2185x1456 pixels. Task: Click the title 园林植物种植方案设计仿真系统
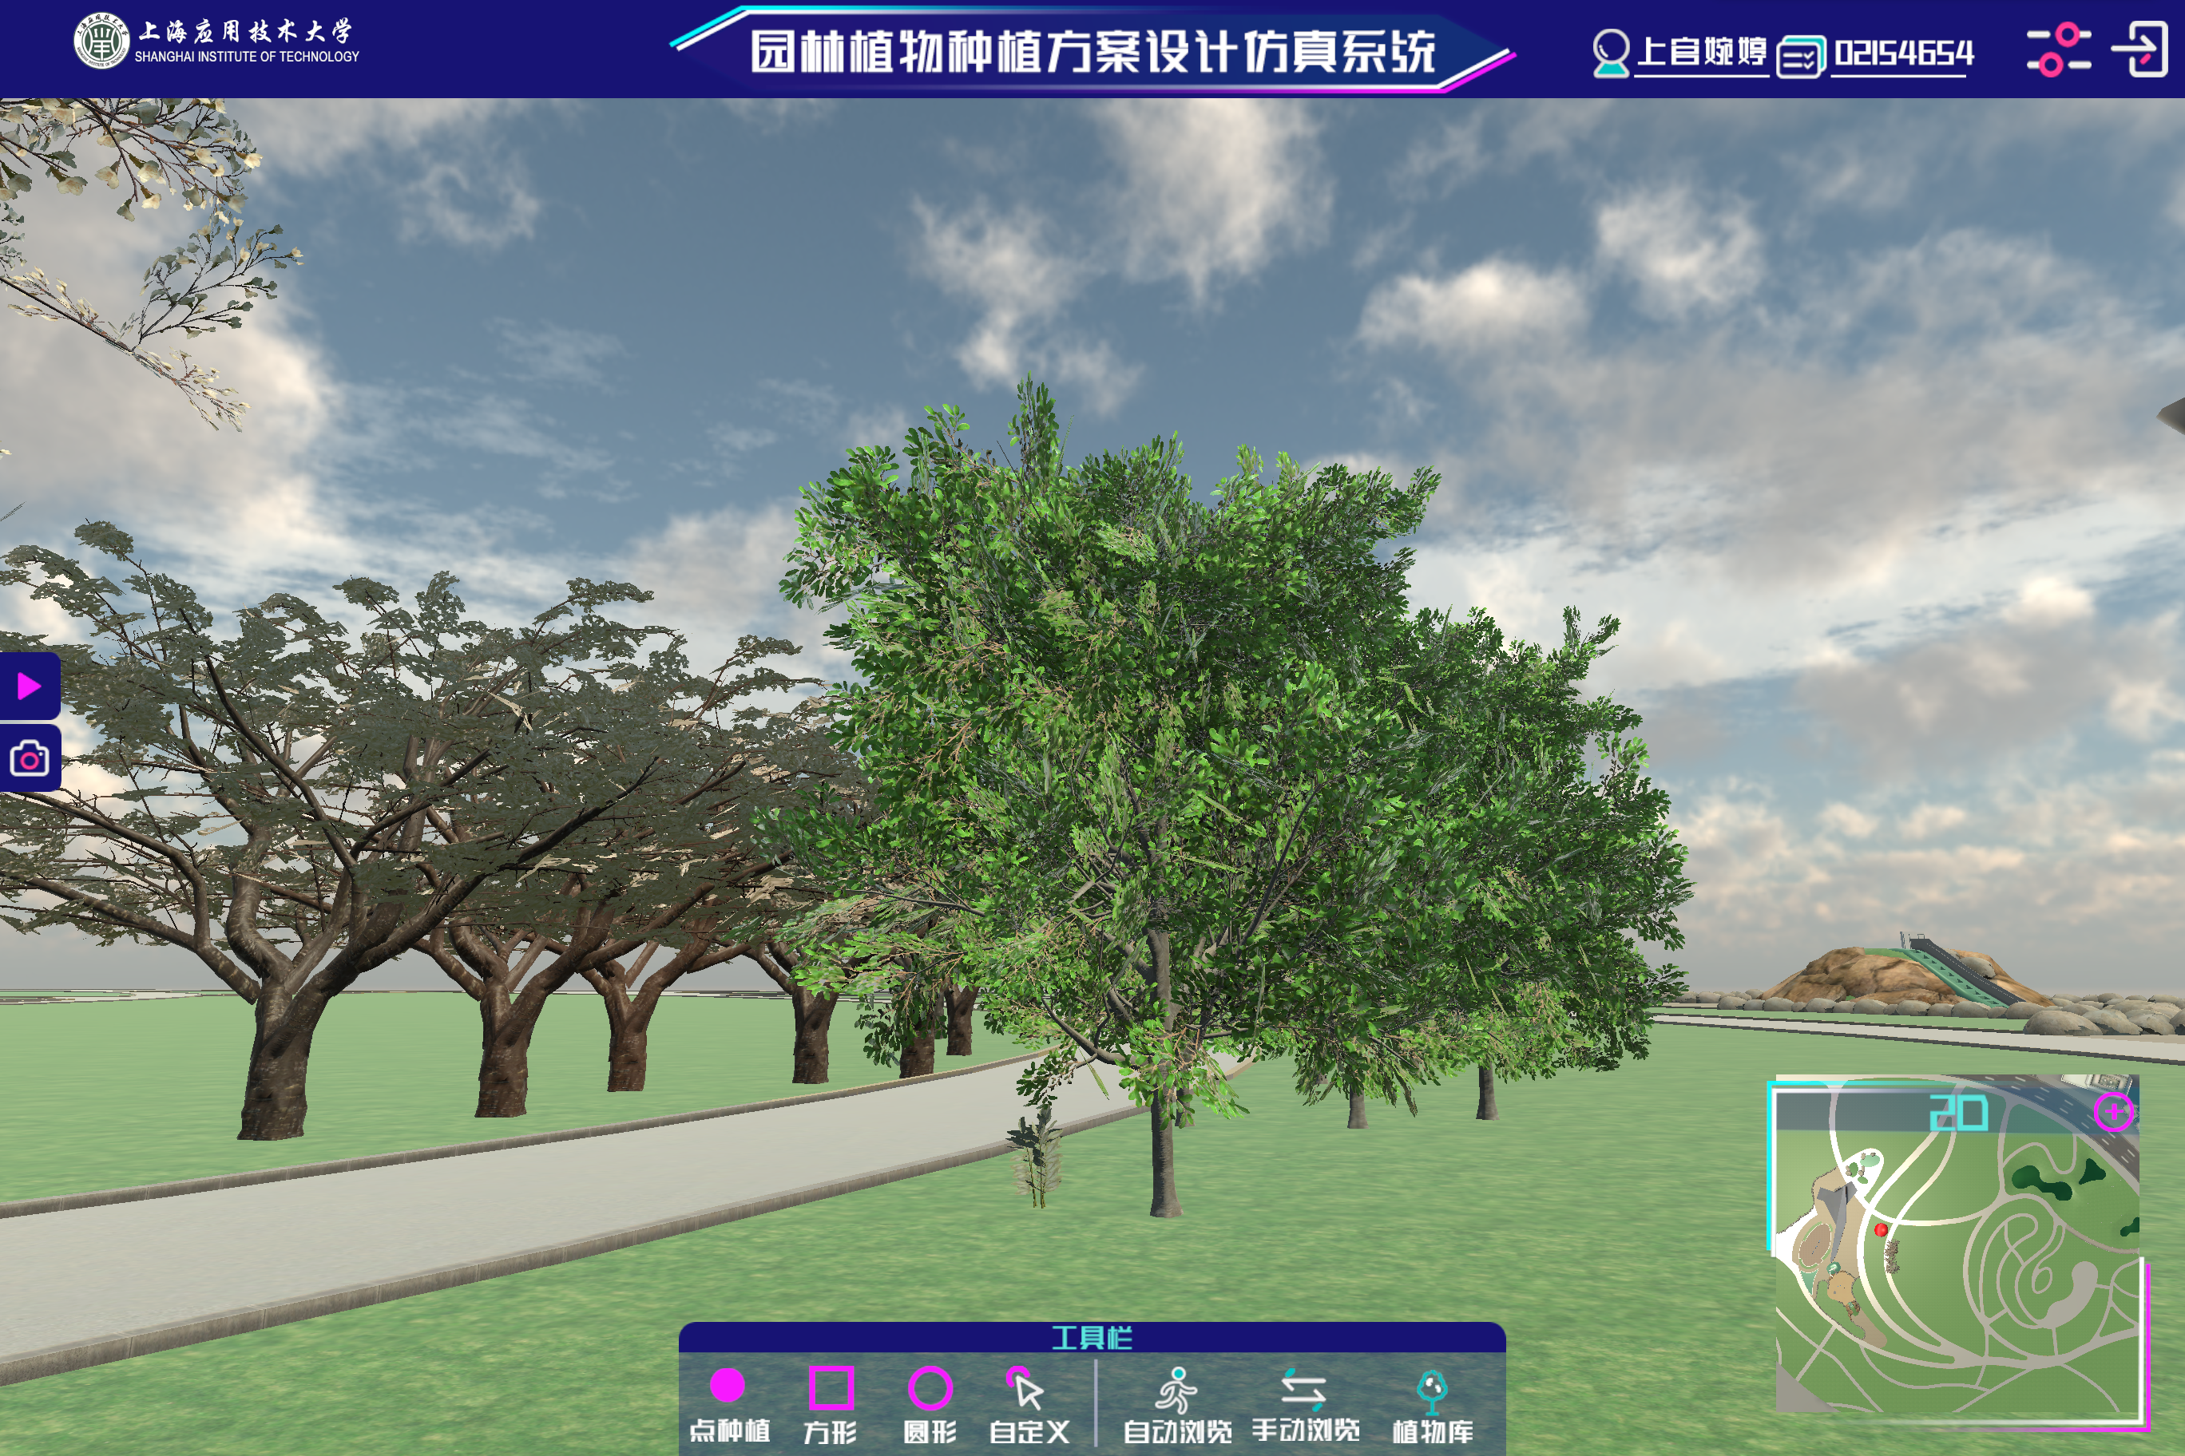tap(1092, 51)
